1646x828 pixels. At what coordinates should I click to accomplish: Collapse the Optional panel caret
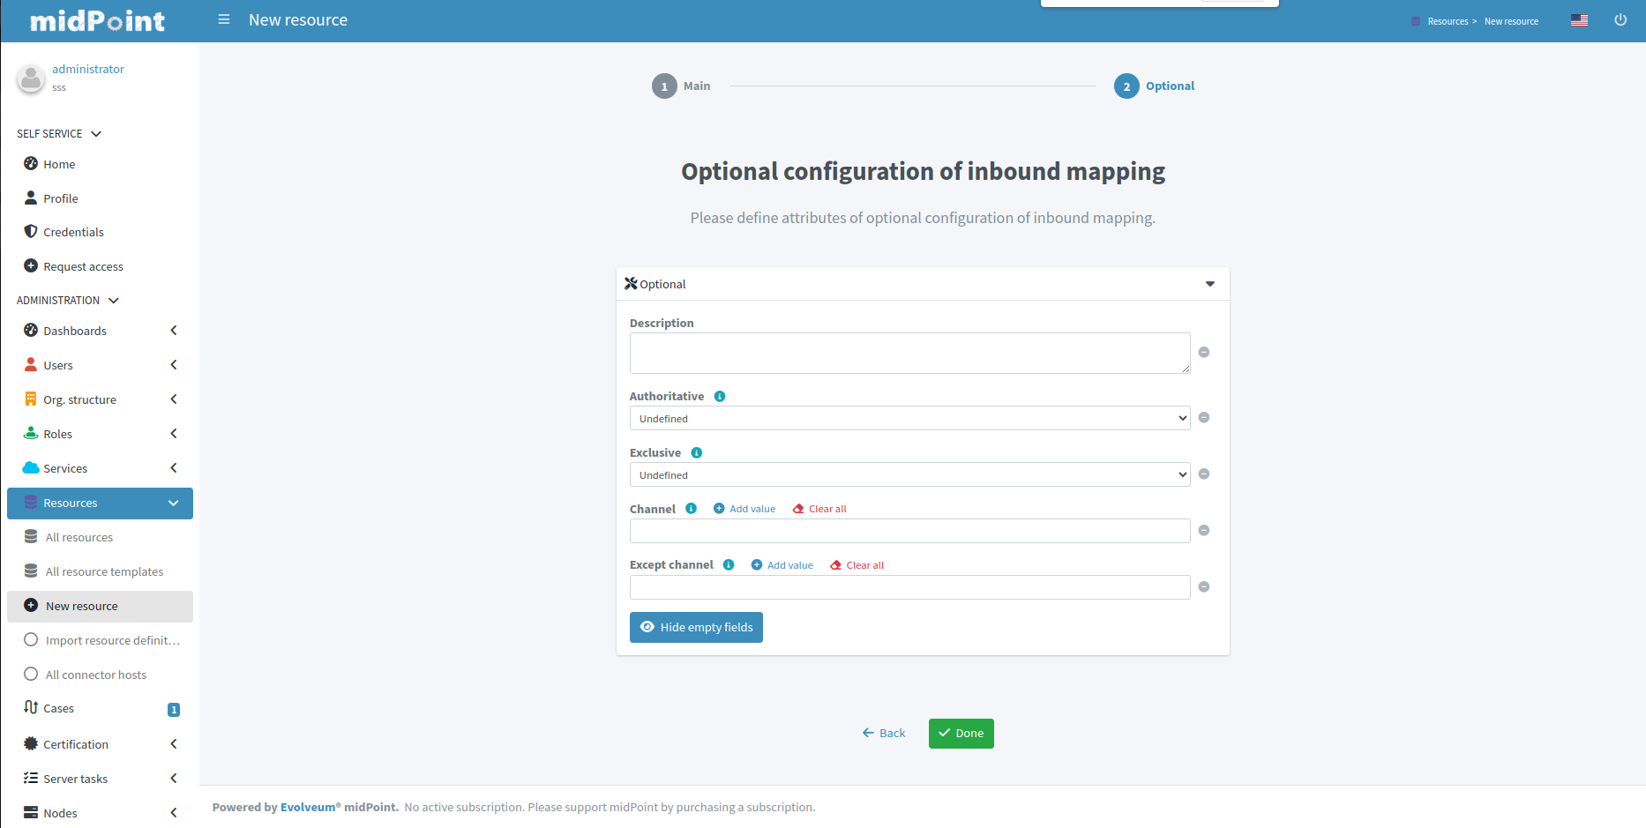(x=1210, y=284)
